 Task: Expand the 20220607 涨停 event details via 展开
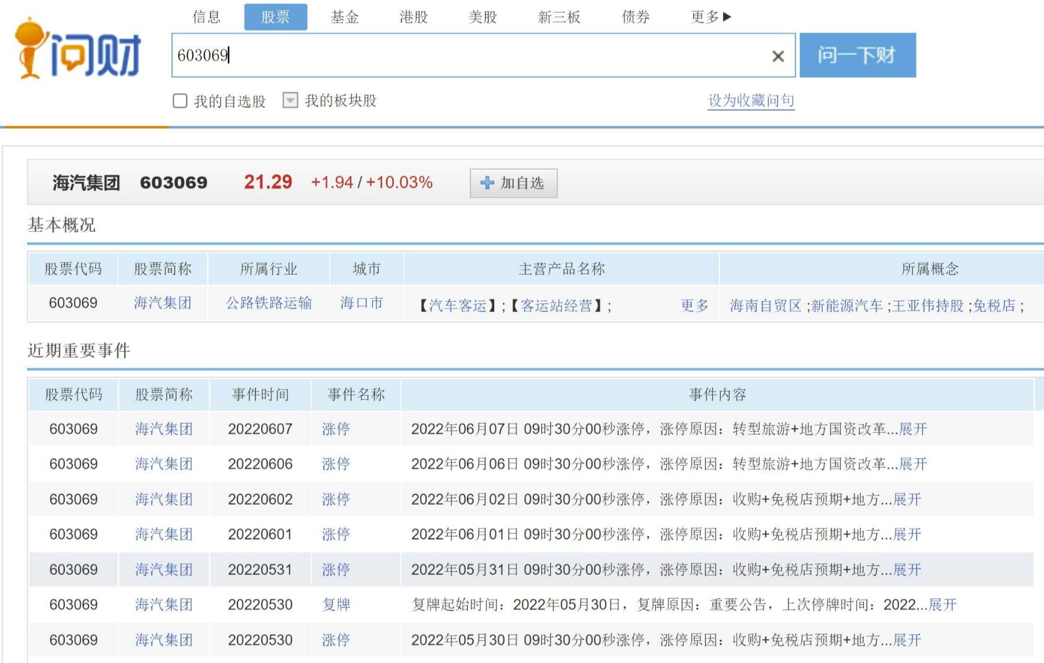tap(912, 429)
